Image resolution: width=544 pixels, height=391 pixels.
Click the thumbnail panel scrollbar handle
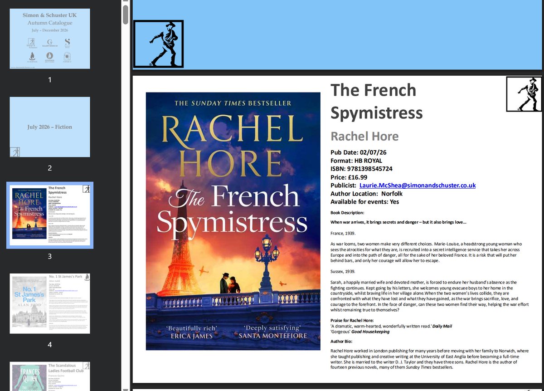(126, 15)
